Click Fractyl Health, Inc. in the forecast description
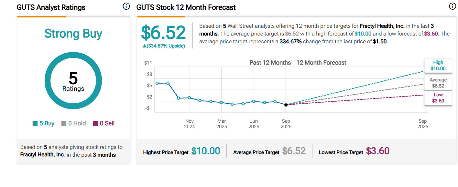The width and height of the screenshot is (458, 187). coord(382,26)
